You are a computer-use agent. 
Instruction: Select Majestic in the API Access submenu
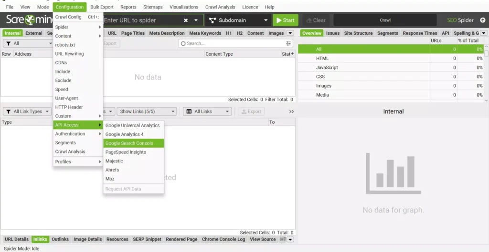click(134, 161)
